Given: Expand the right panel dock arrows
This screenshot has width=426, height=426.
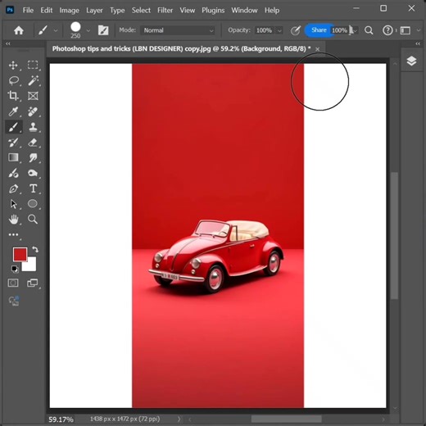Looking at the screenshot, I should coord(418,43).
